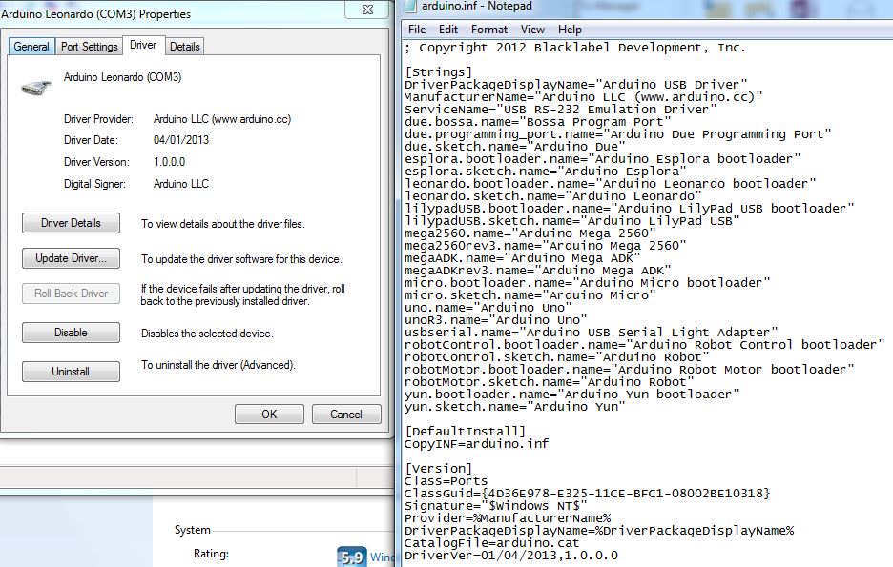This screenshot has height=567, width=893.
Task: Click the "[Strings]" section header in Notepad
Action: pos(439,72)
